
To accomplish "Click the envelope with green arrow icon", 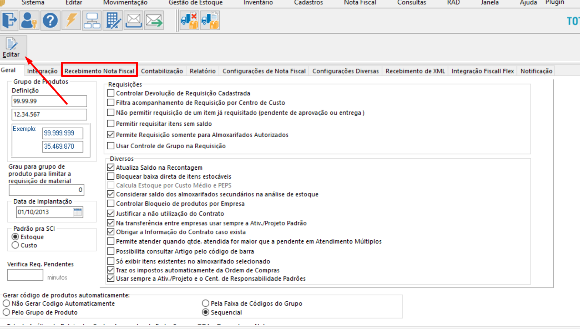I will coord(154,20).
